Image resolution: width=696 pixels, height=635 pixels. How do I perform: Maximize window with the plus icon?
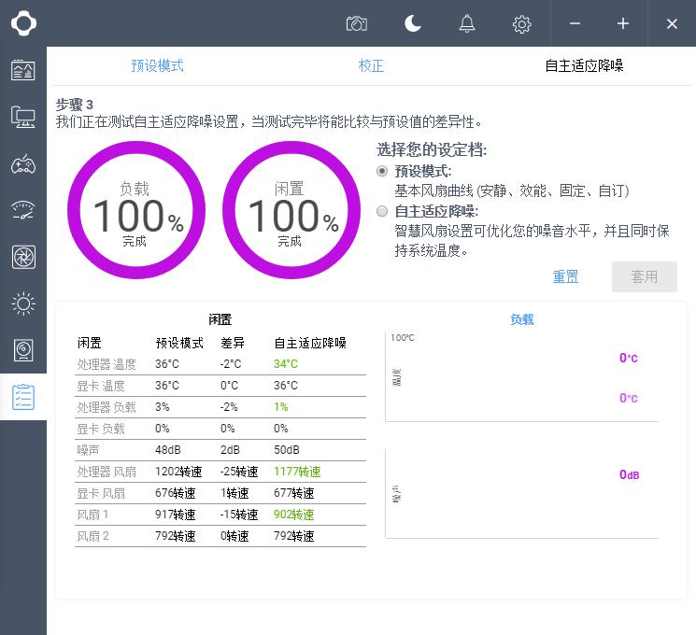623,23
